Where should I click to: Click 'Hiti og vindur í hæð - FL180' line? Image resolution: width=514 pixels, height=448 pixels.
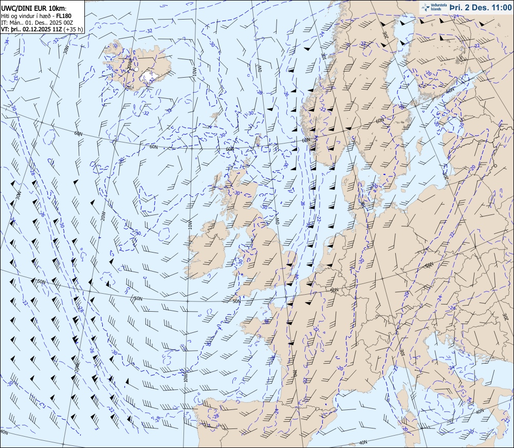pyautogui.click(x=36, y=16)
